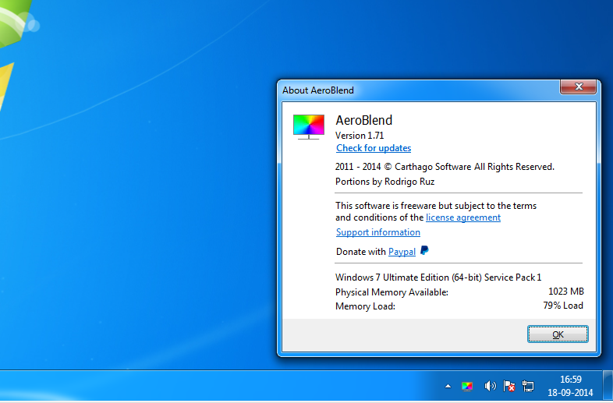
Task: Click the 18-09-2014 date in taskbar
Action: (570, 392)
